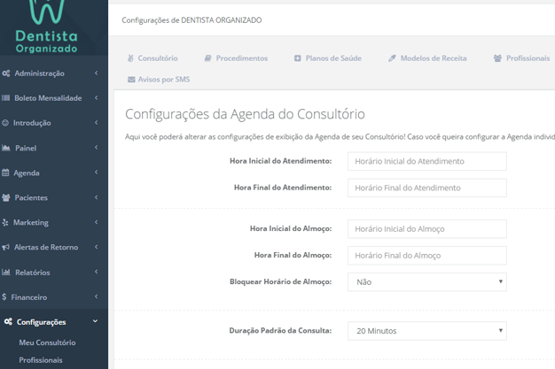
Task: Open the Relatórios menu item
Action: [54, 273]
